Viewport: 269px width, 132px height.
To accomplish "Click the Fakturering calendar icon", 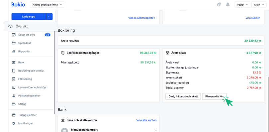I will tap(14, 79).
